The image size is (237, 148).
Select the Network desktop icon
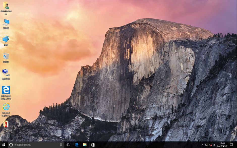coord(6,41)
